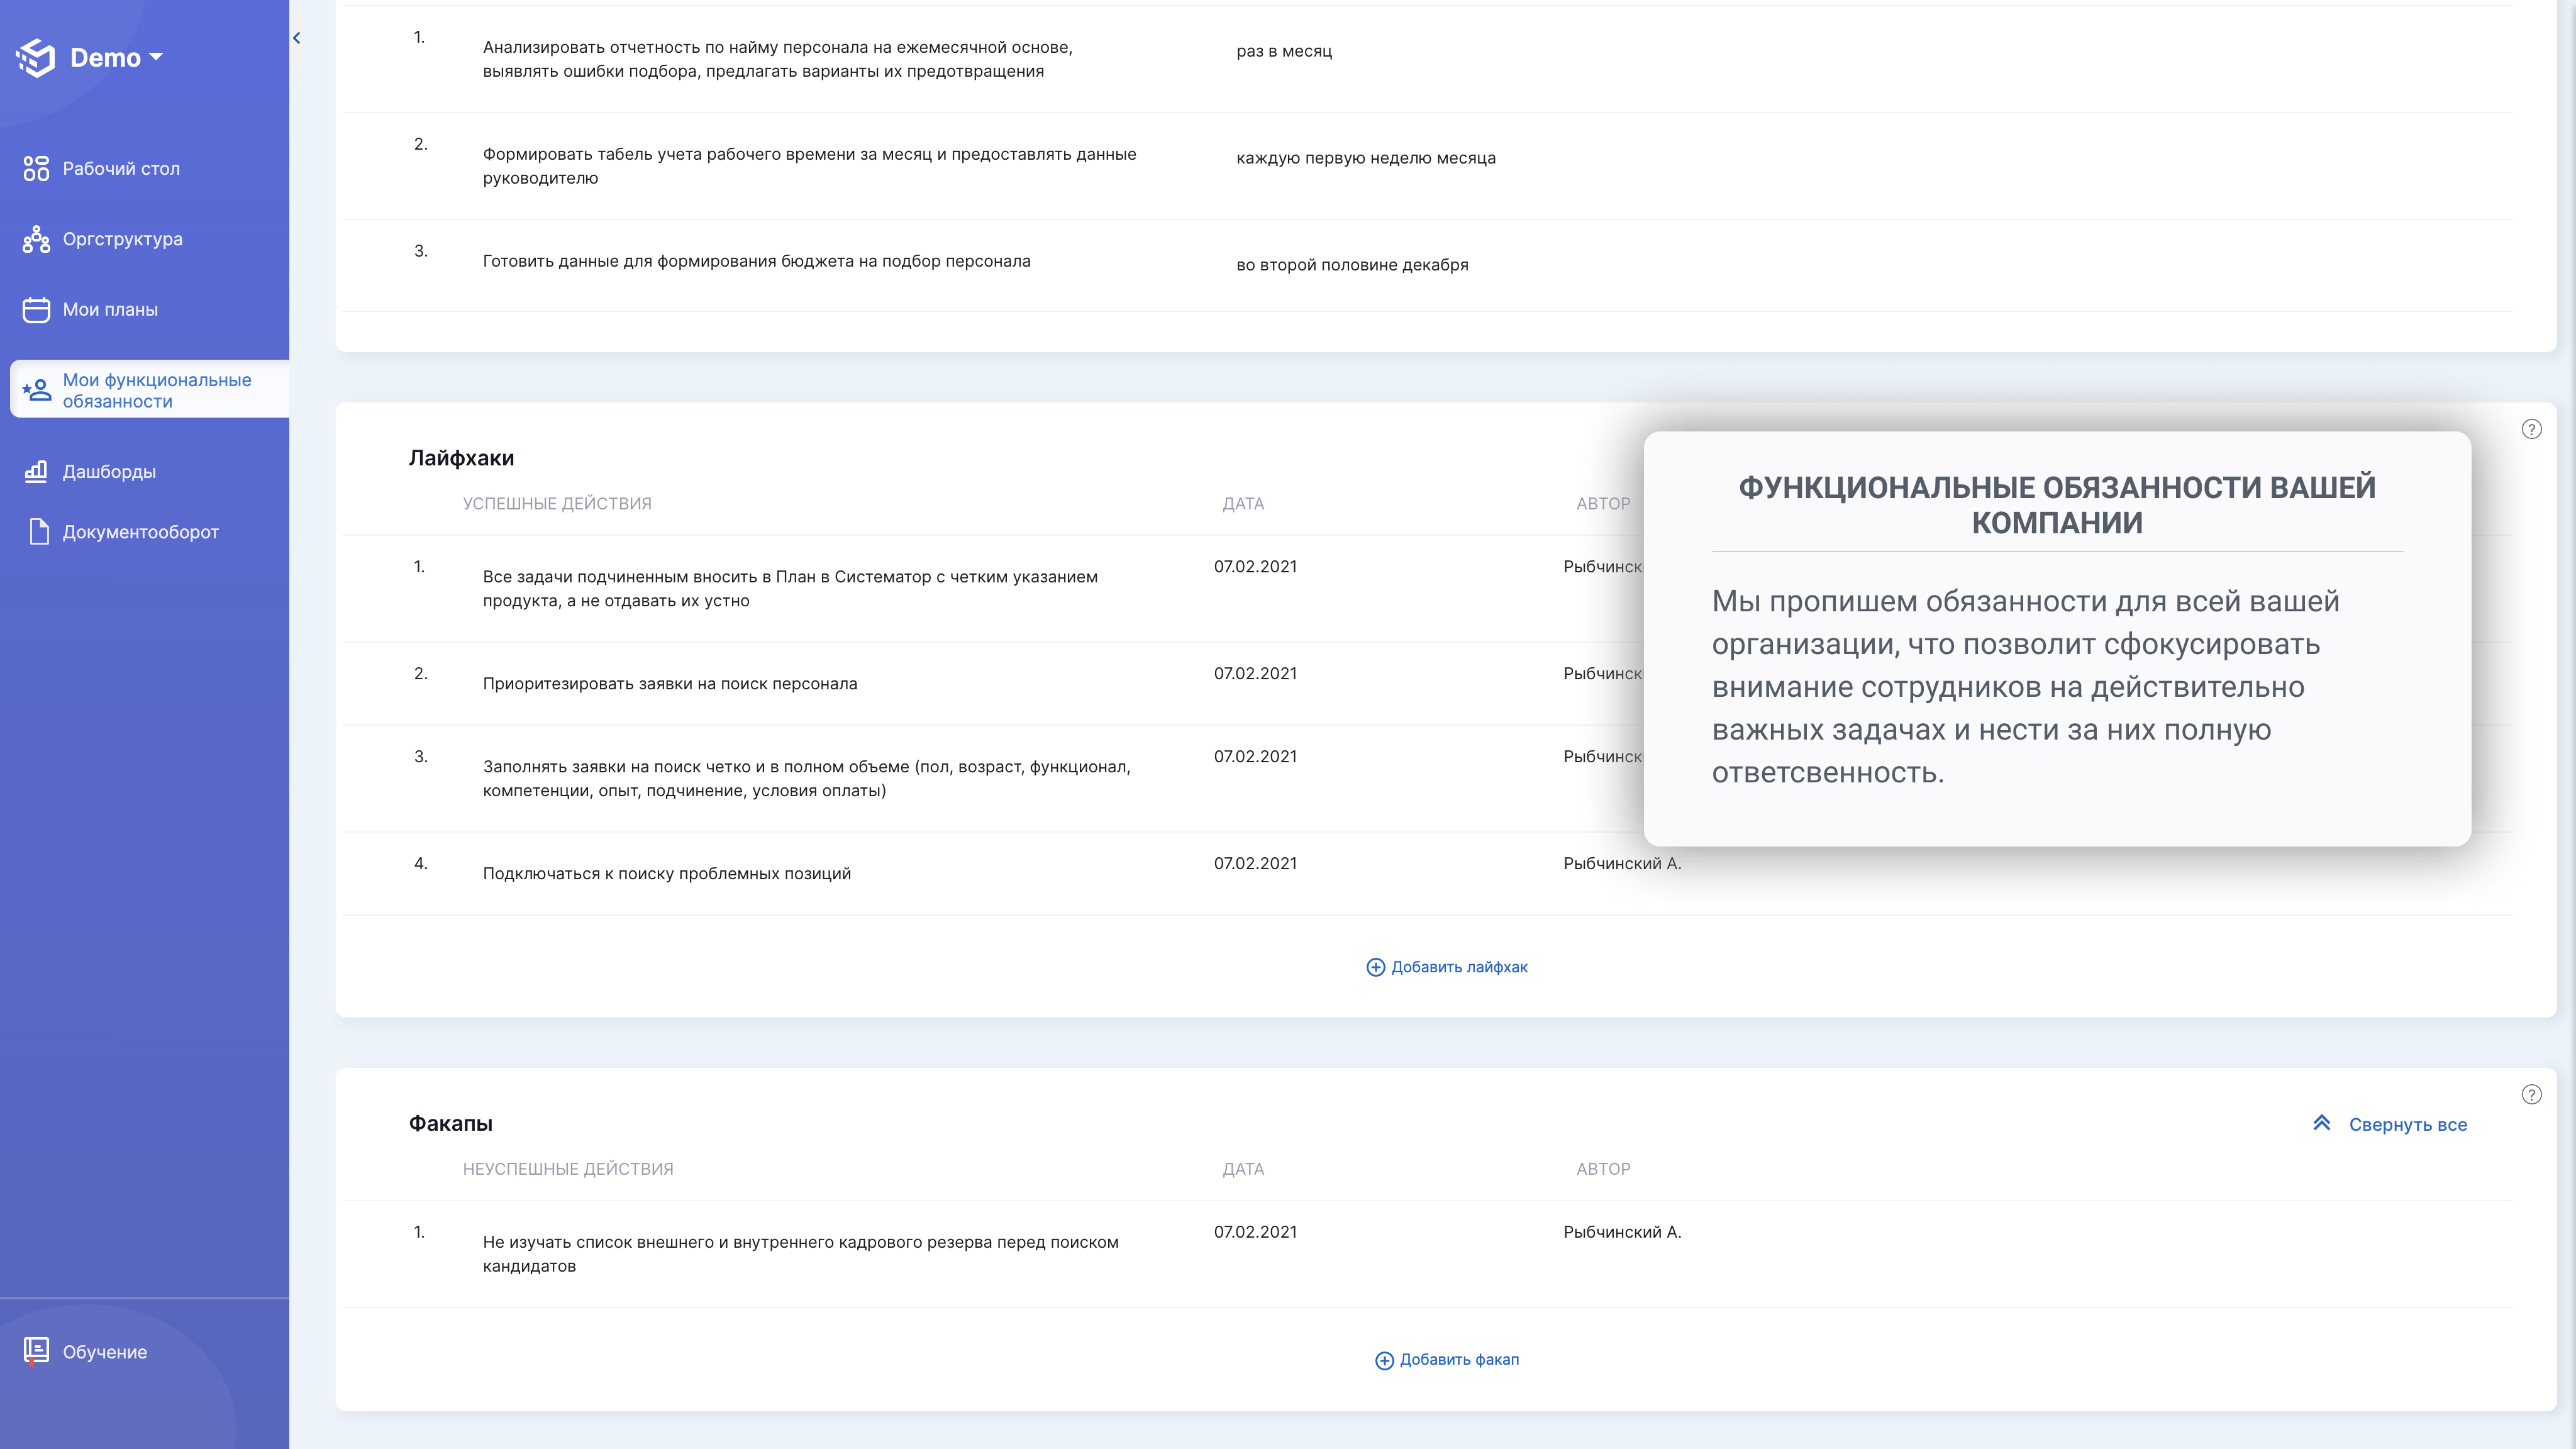The width and height of the screenshot is (2576, 1449).
Task: Click frequency 'во второй половине декабря'
Action: [x=1352, y=265]
